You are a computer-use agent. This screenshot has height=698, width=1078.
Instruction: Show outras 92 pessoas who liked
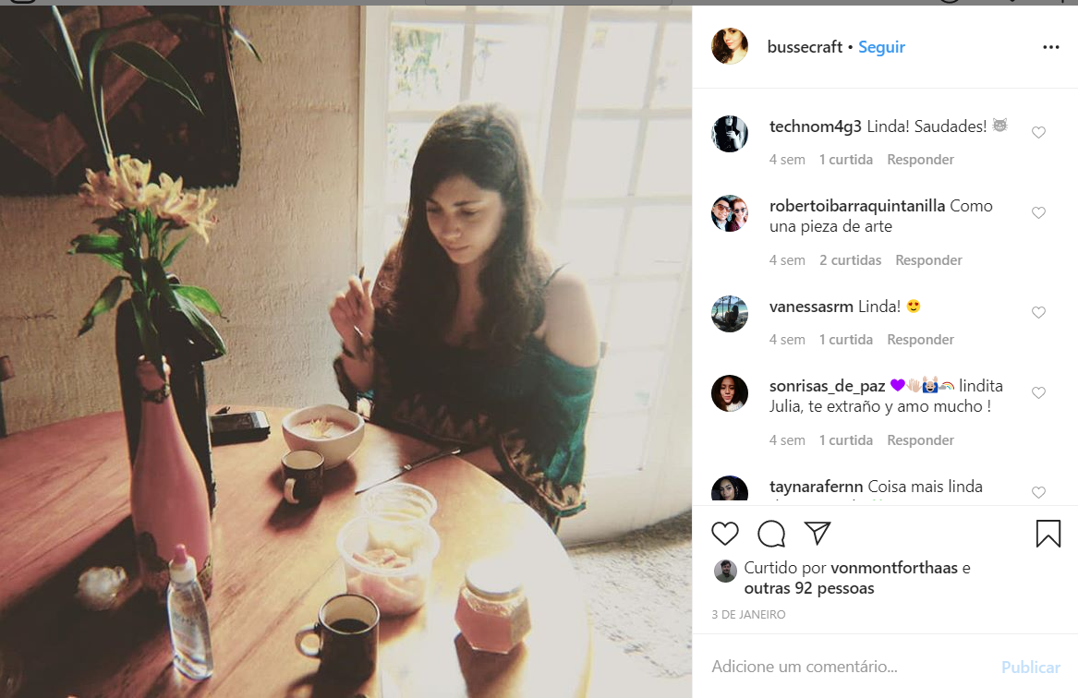(809, 588)
